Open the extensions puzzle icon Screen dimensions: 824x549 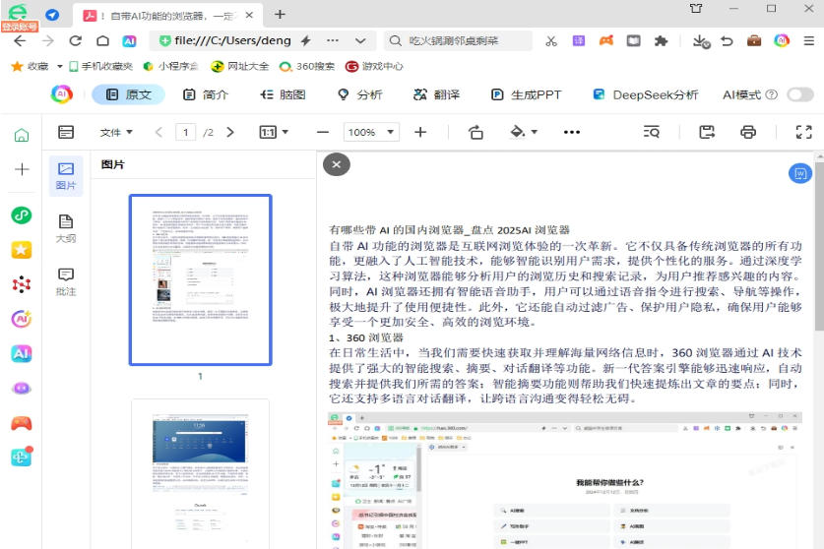click(661, 40)
